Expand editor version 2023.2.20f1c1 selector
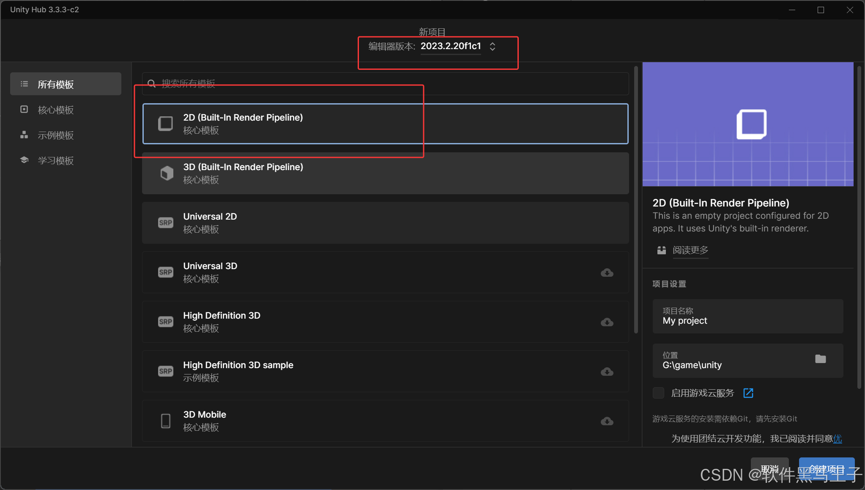This screenshot has height=490, width=865. (493, 46)
